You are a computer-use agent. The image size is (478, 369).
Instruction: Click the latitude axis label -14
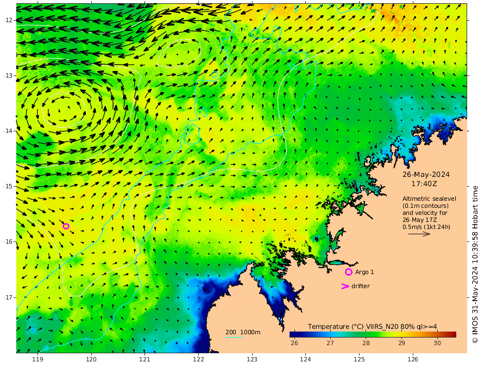tap(8, 131)
